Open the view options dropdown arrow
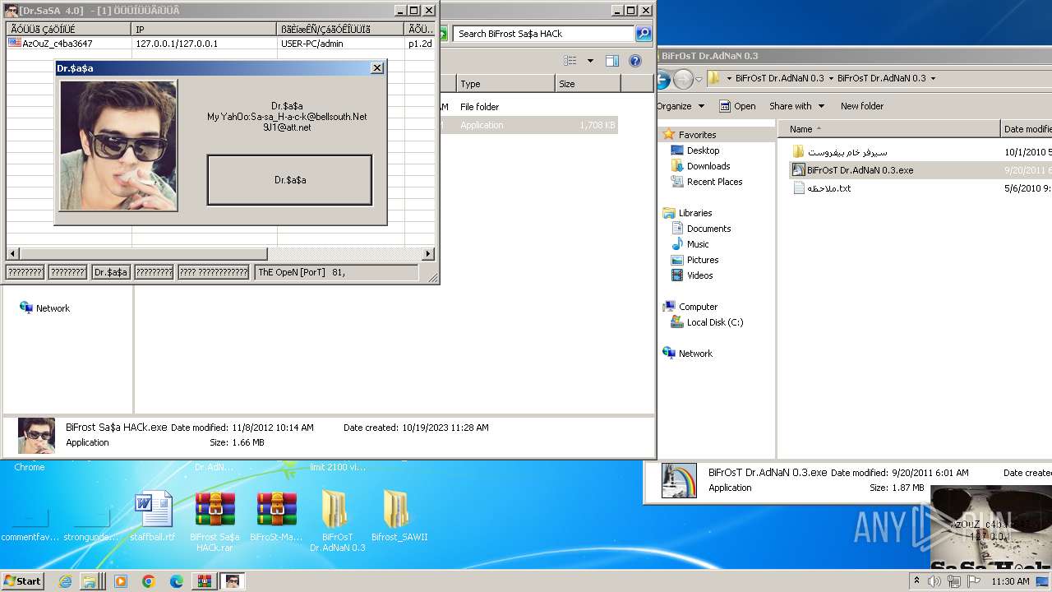This screenshot has width=1052, height=592. [590, 61]
